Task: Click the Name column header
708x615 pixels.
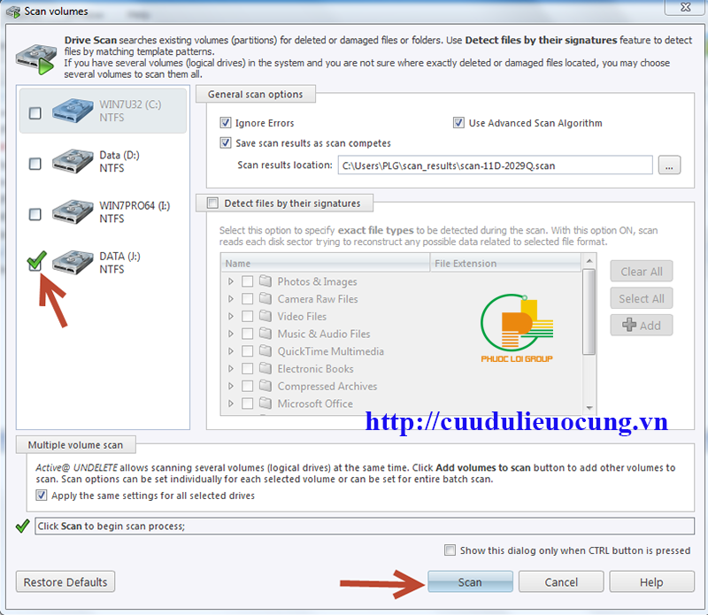Action: pos(325,264)
